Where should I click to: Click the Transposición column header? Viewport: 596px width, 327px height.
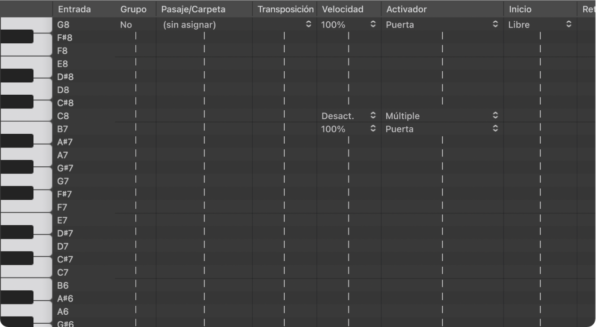pyautogui.click(x=285, y=9)
